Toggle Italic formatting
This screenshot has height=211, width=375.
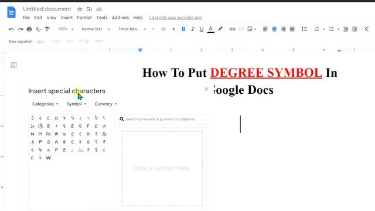(193, 29)
